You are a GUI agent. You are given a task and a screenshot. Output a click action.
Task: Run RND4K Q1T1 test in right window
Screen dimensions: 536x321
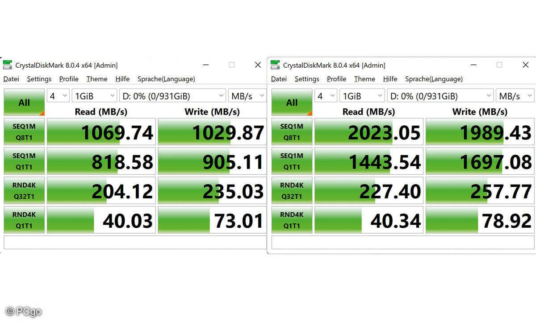(292, 220)
